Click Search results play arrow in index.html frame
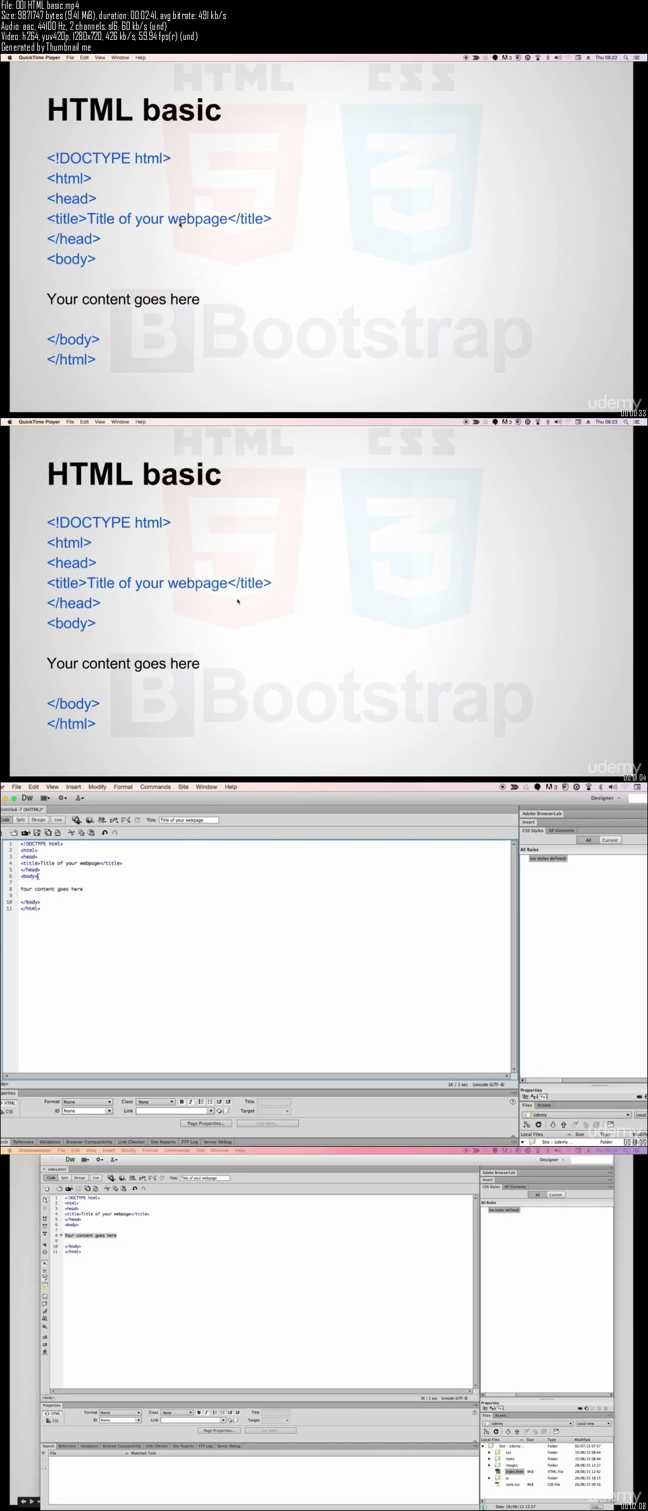 point(44,1453)
